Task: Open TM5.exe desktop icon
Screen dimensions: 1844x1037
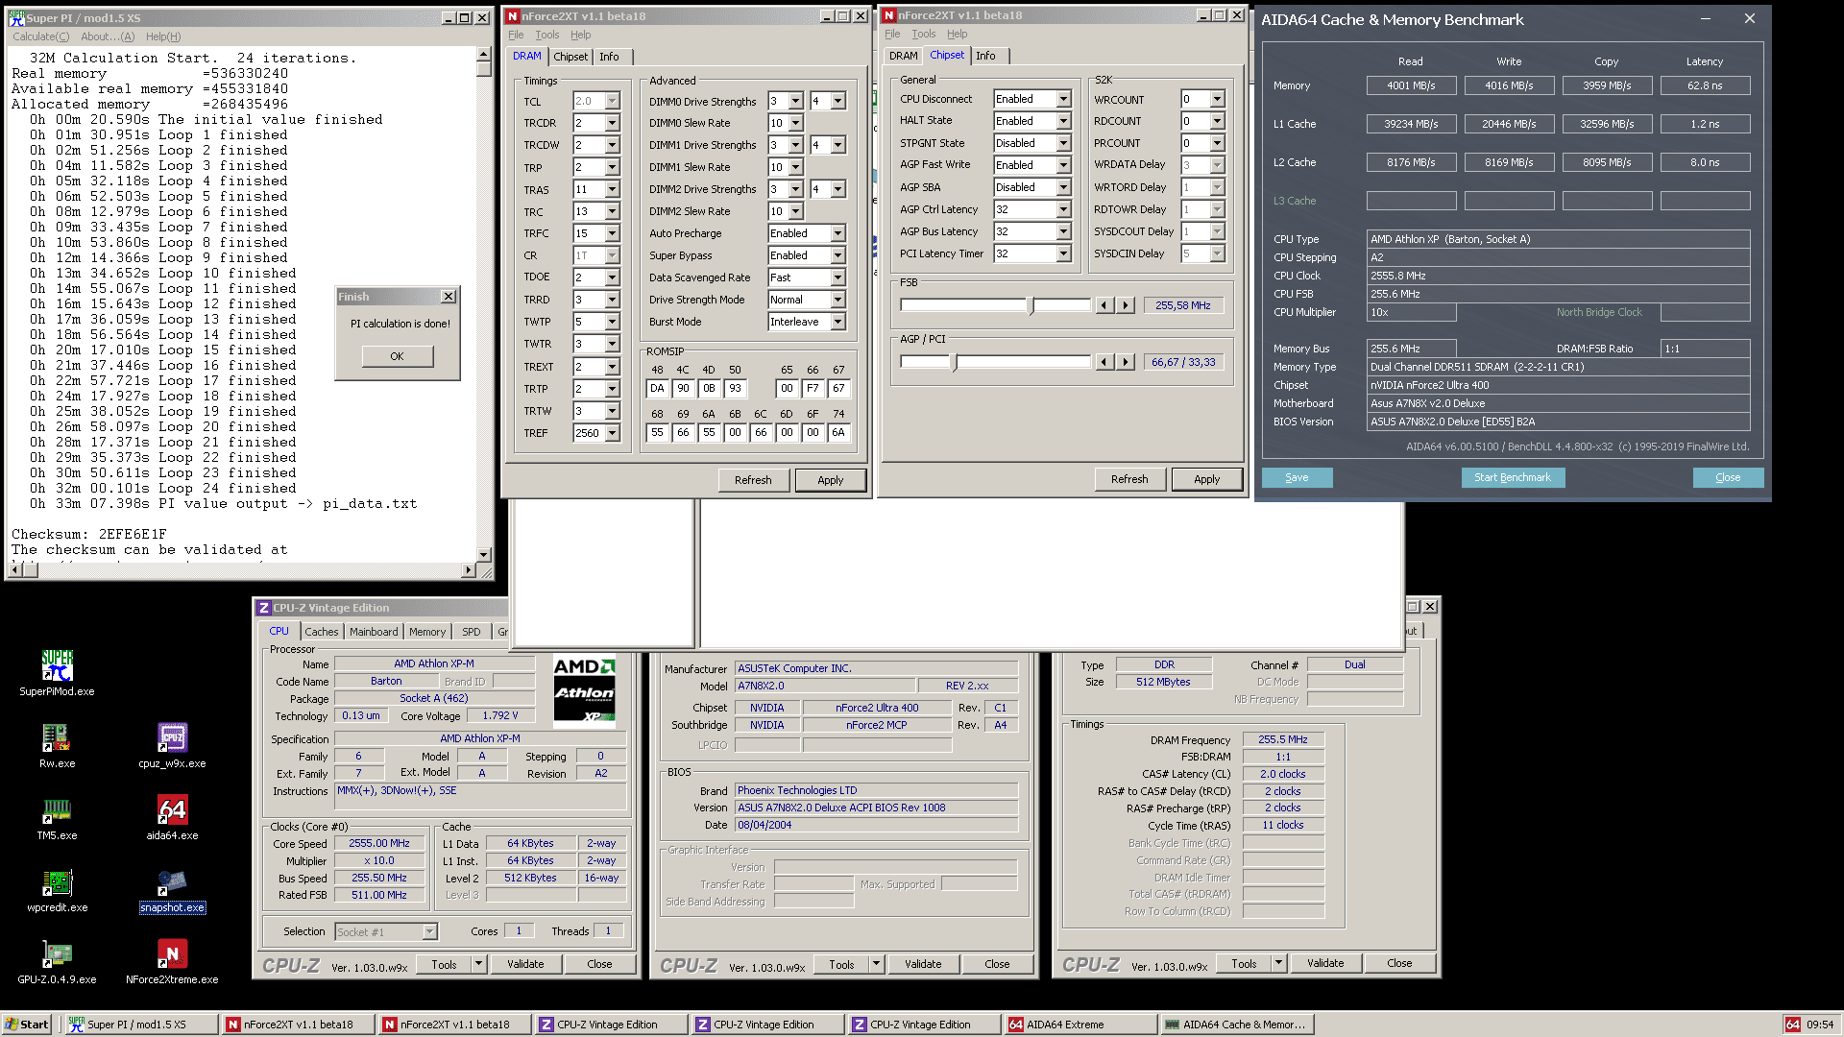Action: (57, 817)
